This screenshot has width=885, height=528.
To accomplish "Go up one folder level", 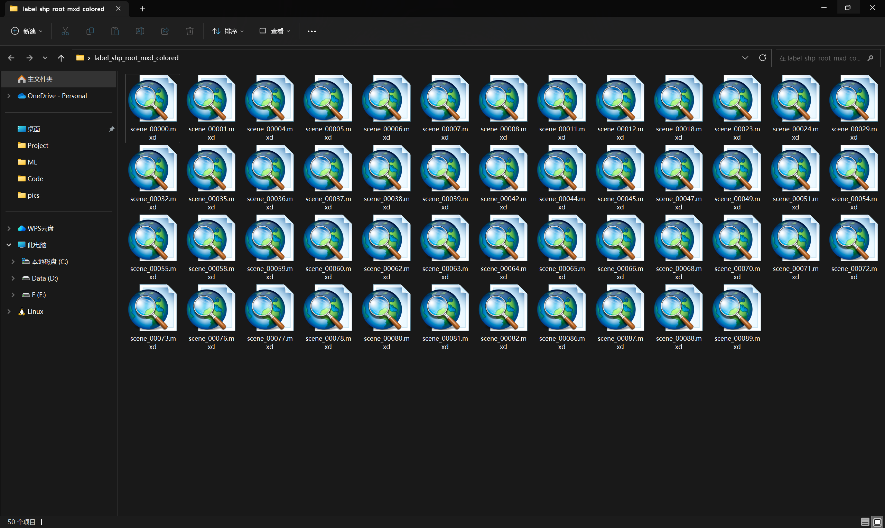I will click(x=61, y=58).
